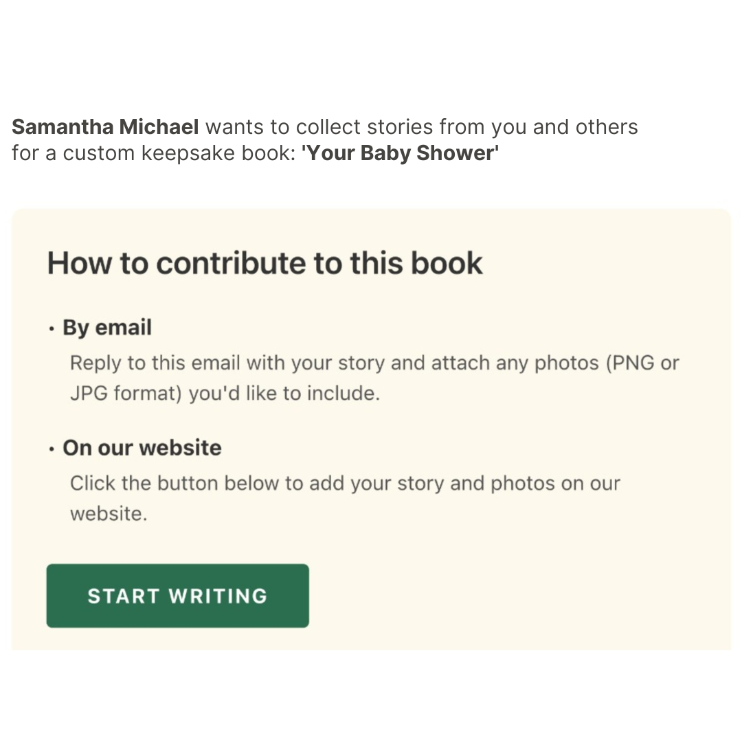
Task: Click the bullet point beside 'By email'
Action: [x=52, y=329]
